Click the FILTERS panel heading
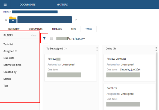Viewport: 159px width, 110px height. click(x=8, y=36)
